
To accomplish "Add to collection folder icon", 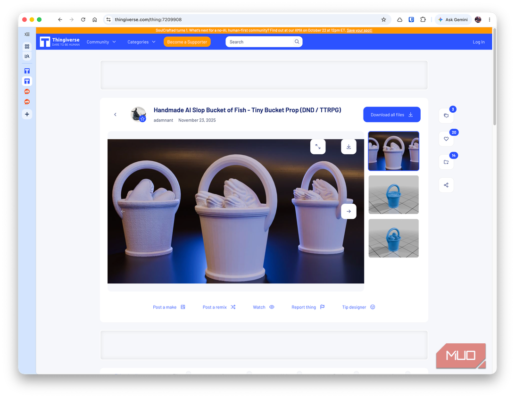I will click(x=446, y=162).
